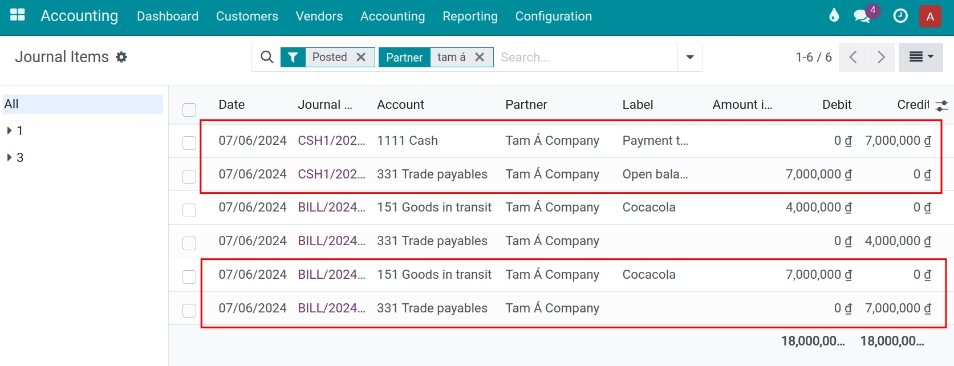The height and width of the screenshot is (366, 954).
Task: Expand account group 3 in the sidebar
Action: pyautogui.click(x=10, y=157)
